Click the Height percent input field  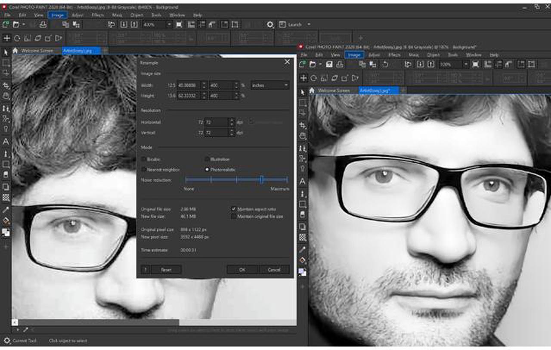click(x=221, y=96)
